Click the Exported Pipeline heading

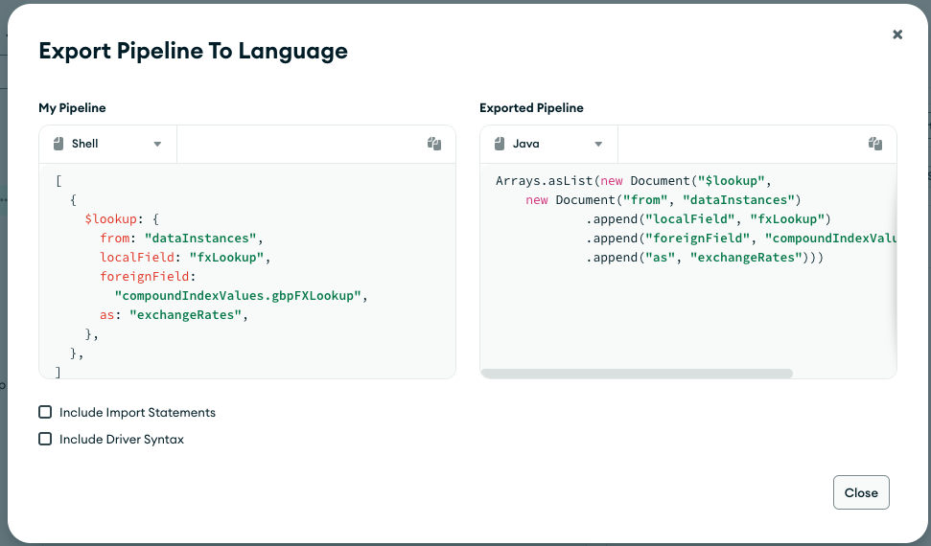(531, 108)
